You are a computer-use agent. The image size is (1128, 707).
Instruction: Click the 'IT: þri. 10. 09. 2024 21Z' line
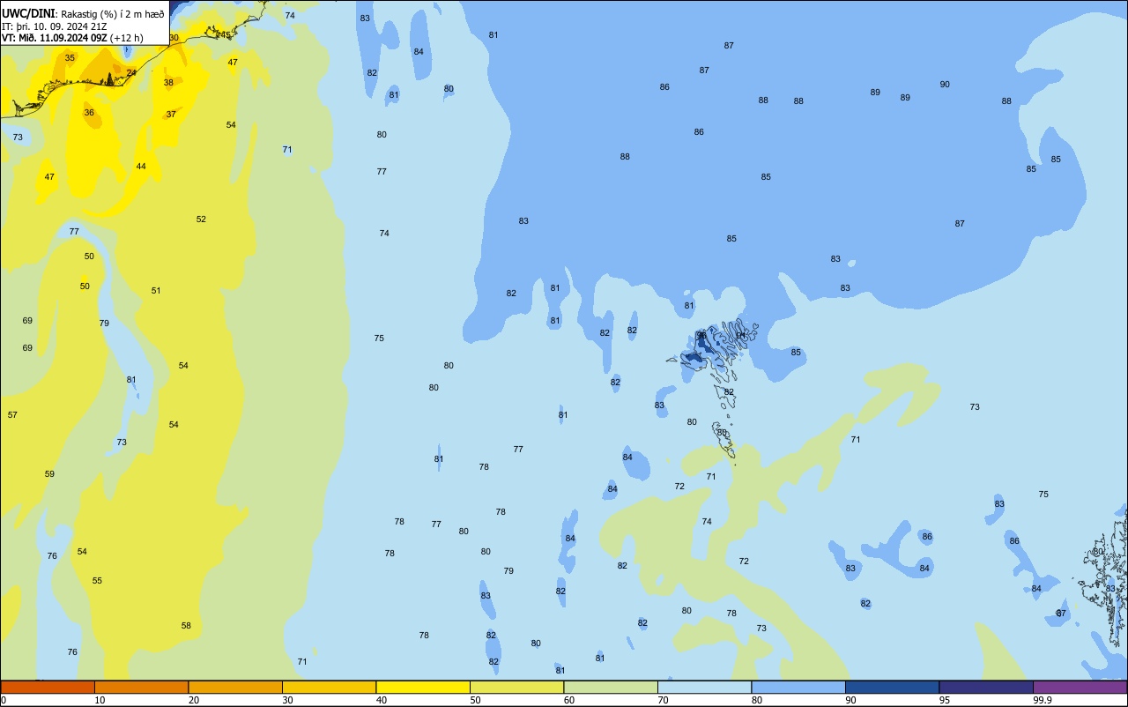tap(55, 26)
